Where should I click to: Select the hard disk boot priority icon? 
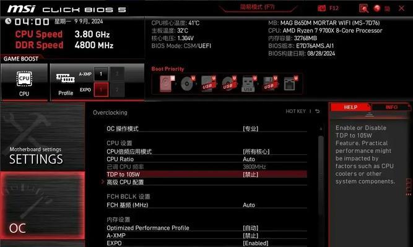[x=167, y=83]
